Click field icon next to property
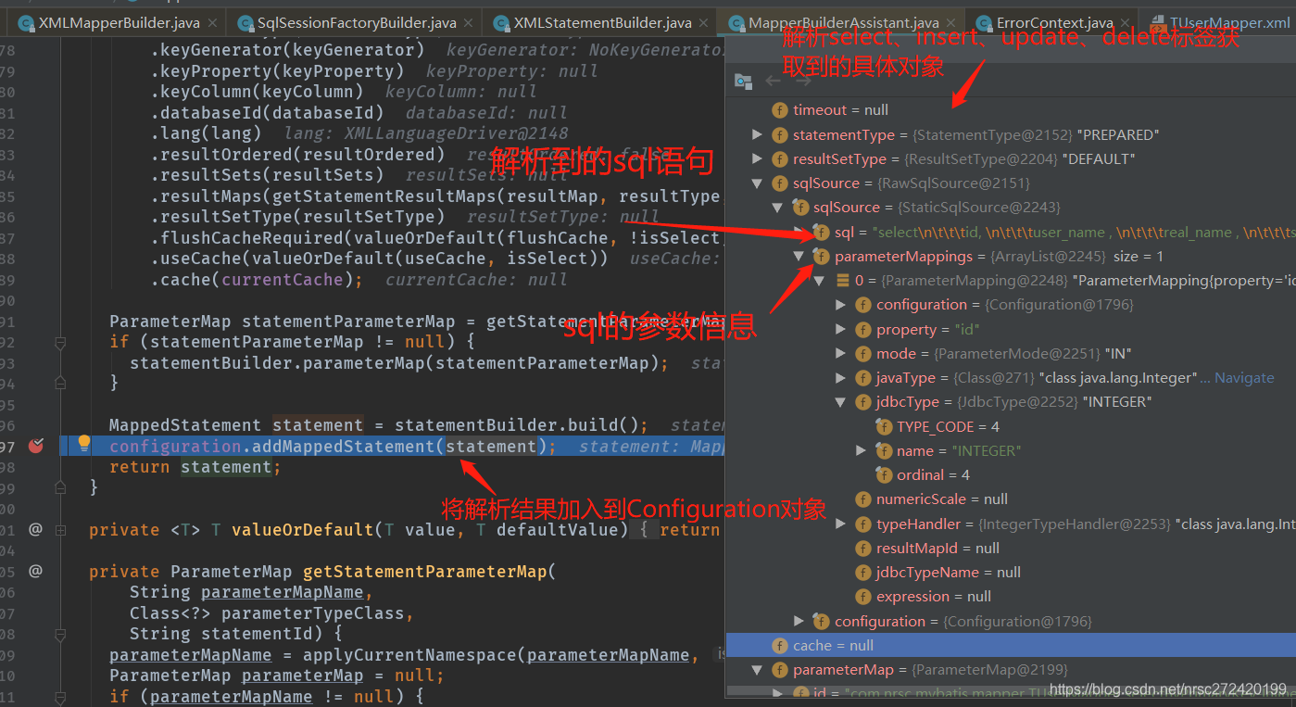 coord(863,329)
